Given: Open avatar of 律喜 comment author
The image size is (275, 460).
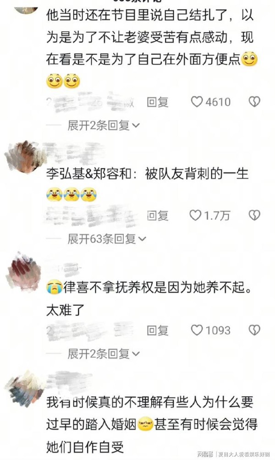Looking at the screenshot, I should pos(23,271).
